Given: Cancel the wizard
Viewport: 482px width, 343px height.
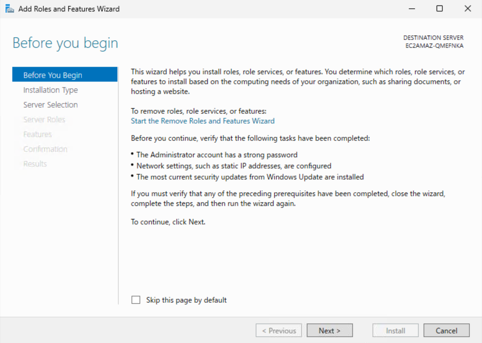Looking at the screenshot, I should pyautogui.click(x=446, y=331).
